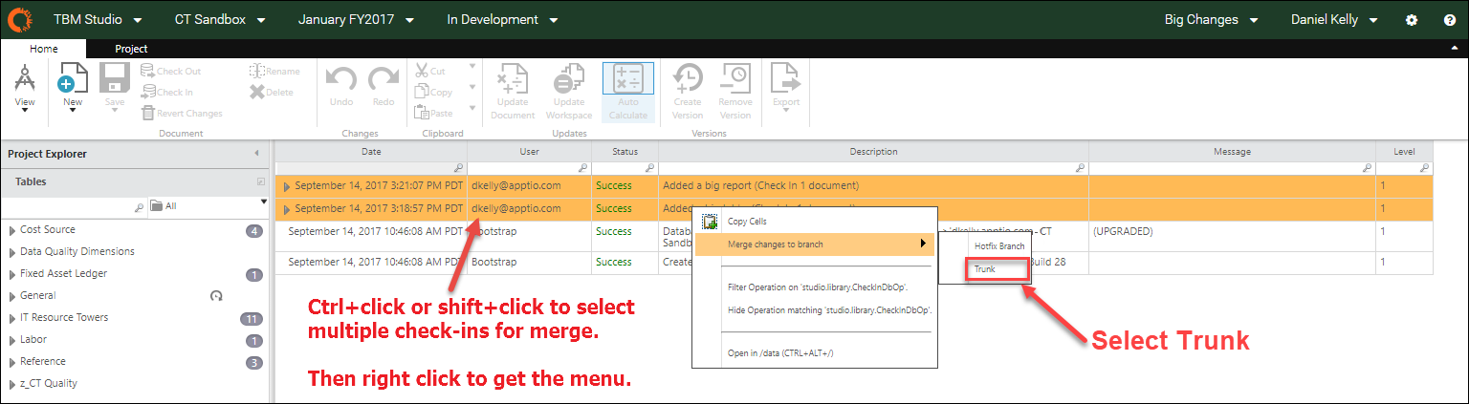Viewport: 1469px width, 404px height.
Task: Expand the Reference tree node
Action: tap(12, 362)
